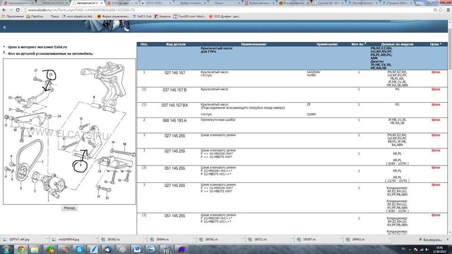
Task: Click the Назад button under the diagram
Action: point(69,207)
